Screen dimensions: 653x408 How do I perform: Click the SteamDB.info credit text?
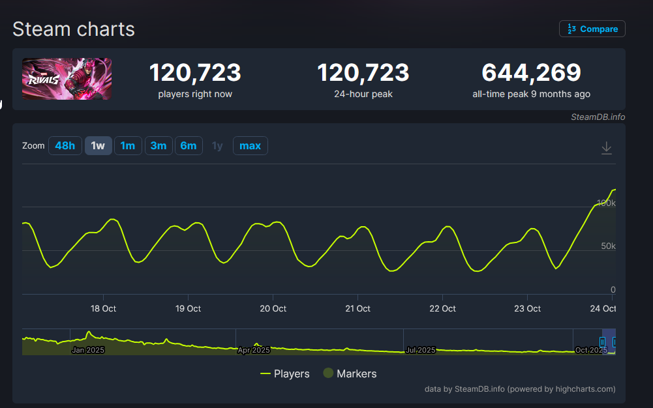(x=598, y=117)
